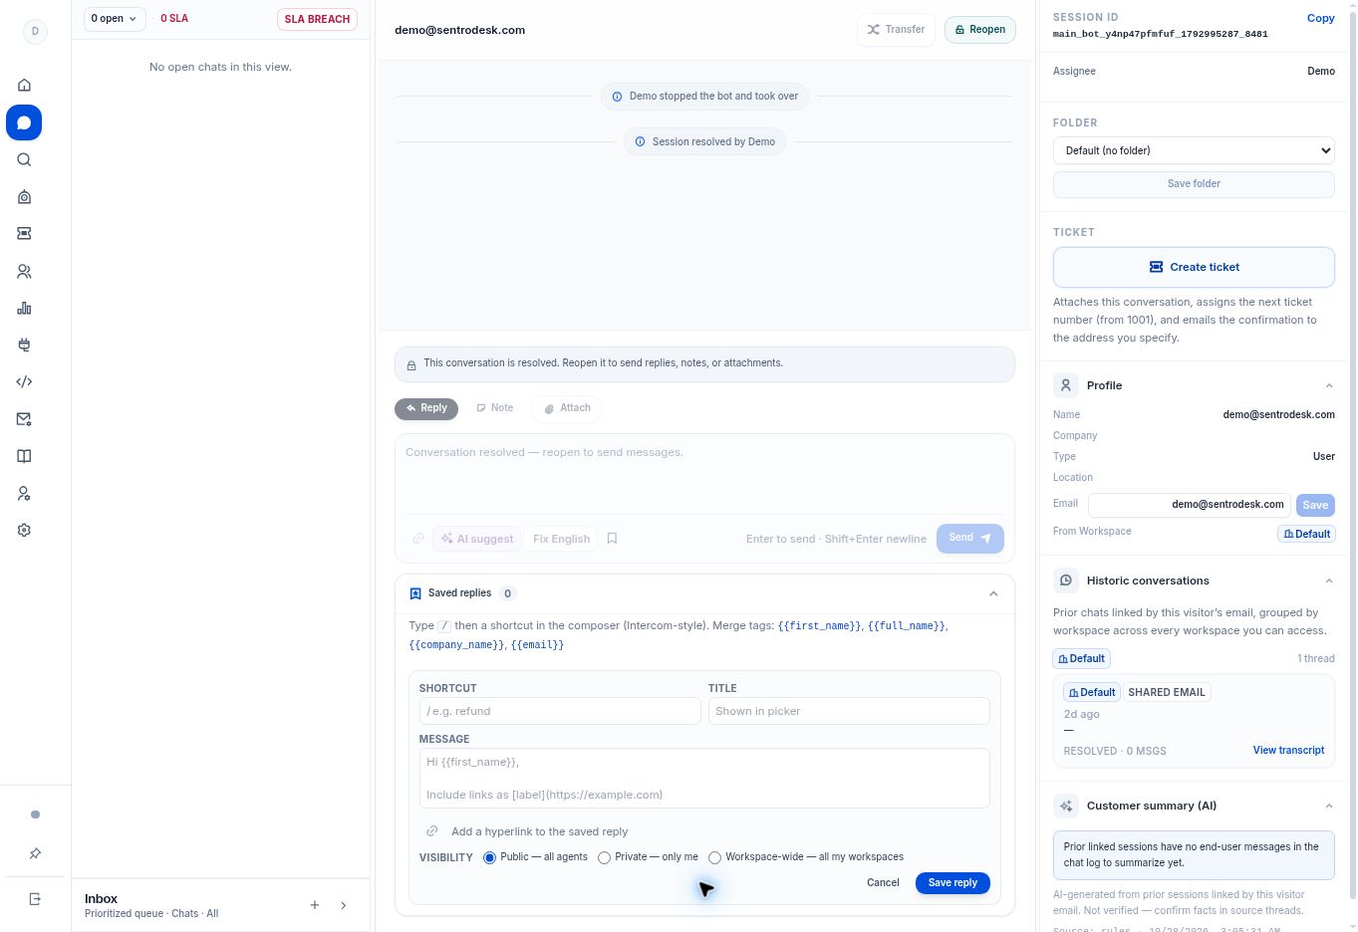The image size is (1358, 932).
Task: Click Save folder button
Action: pyautogui.click(x=1194, y=184)
